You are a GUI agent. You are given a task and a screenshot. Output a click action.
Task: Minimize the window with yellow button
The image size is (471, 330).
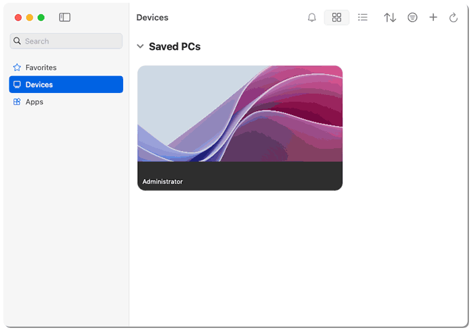30,18
